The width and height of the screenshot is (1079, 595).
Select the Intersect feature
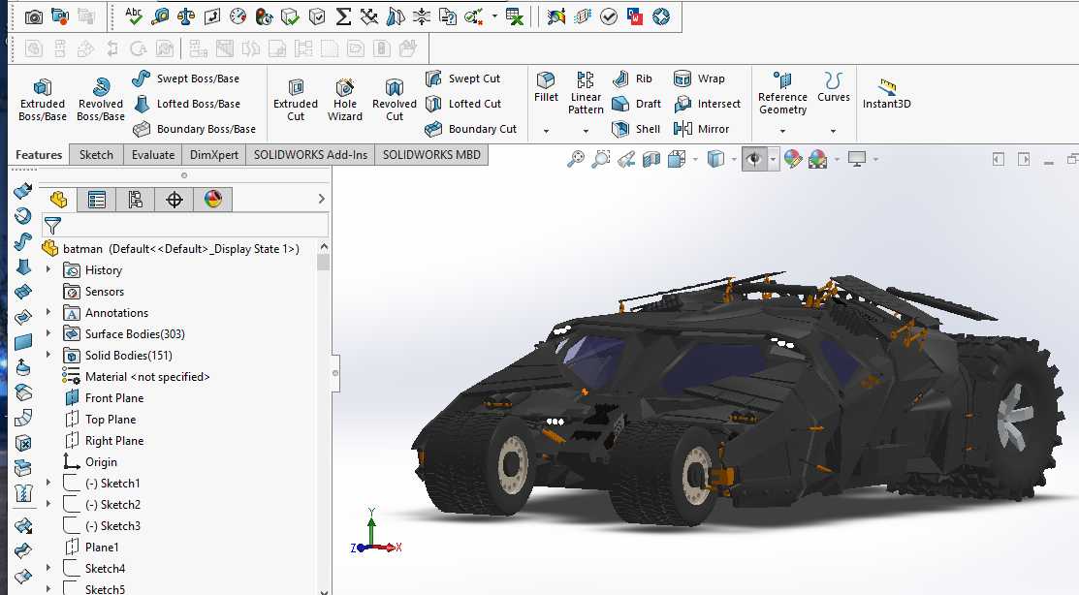pos(707,104)
